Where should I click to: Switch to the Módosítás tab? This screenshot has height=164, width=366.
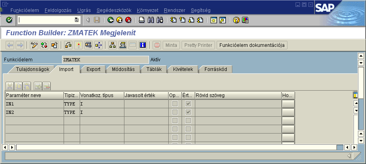[123, 69]
